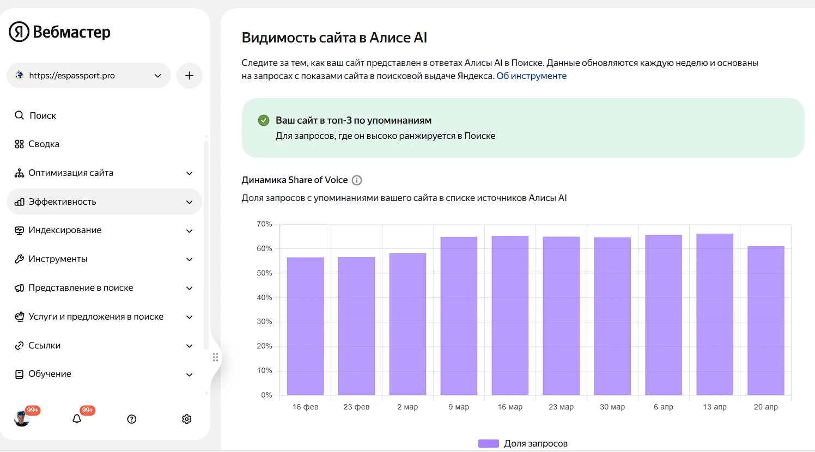The image size is (815, 452).
Task: Click the Оптимизация сайта sitemap icon
Action: click(19, 173)
